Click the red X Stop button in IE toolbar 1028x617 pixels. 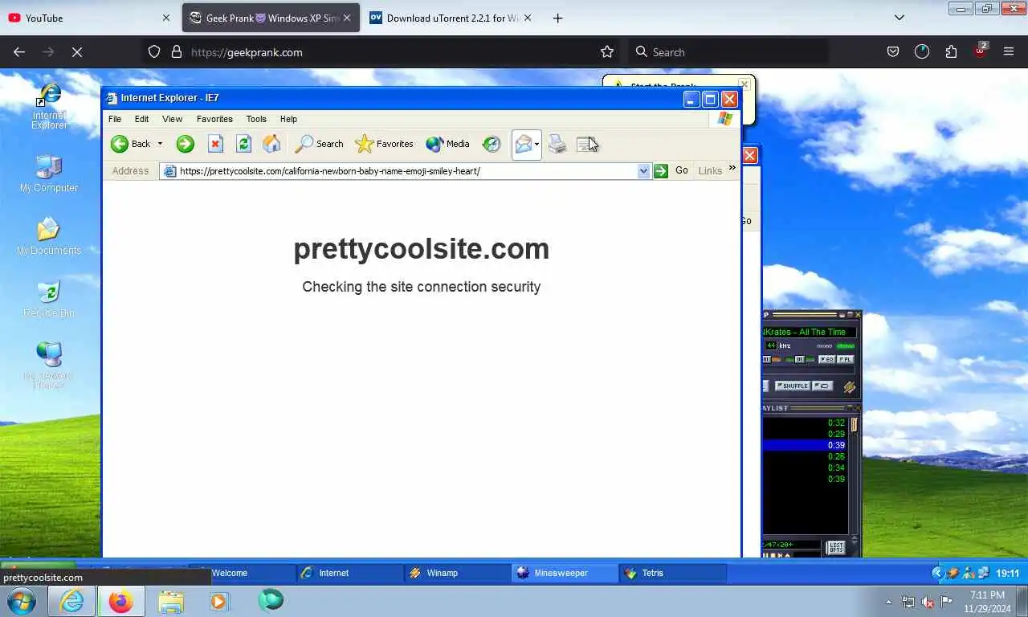click(x=215, y=144)
